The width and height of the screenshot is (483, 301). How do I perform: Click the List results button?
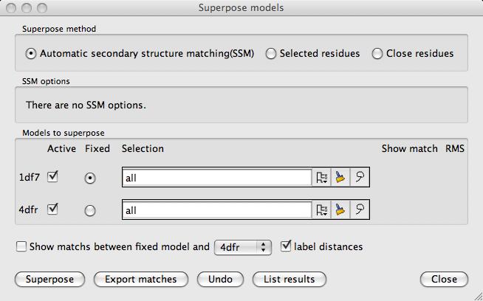tap(288, 280)
